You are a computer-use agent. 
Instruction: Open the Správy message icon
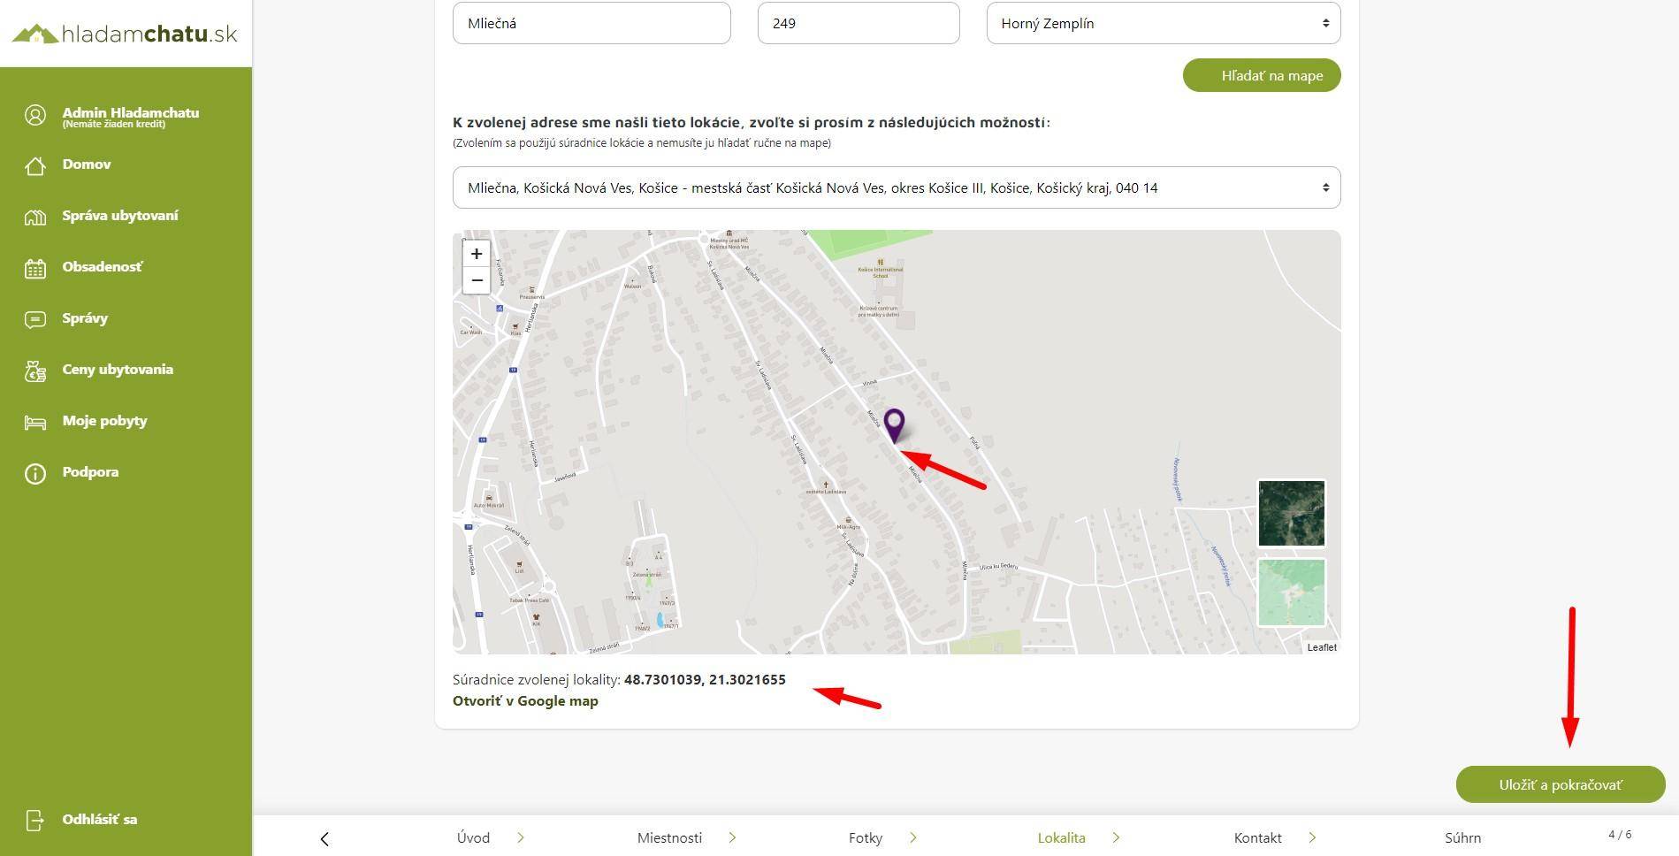click(35, 319)
